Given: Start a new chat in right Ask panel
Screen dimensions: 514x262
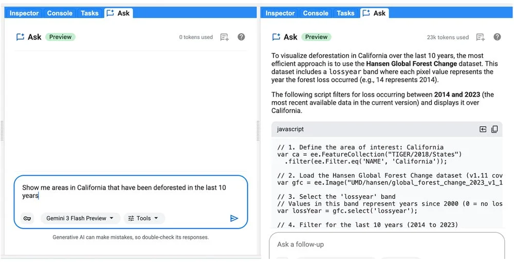Looking at the screenshot, I should point(481,37).
